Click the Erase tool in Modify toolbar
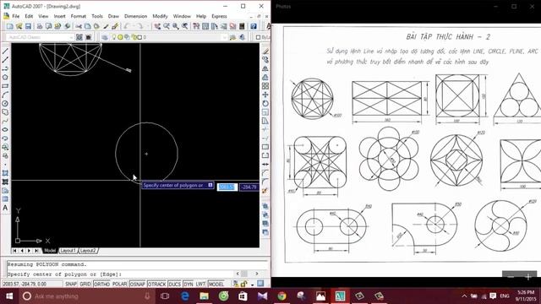Viewport: 541px width, 304px height. 265,52
